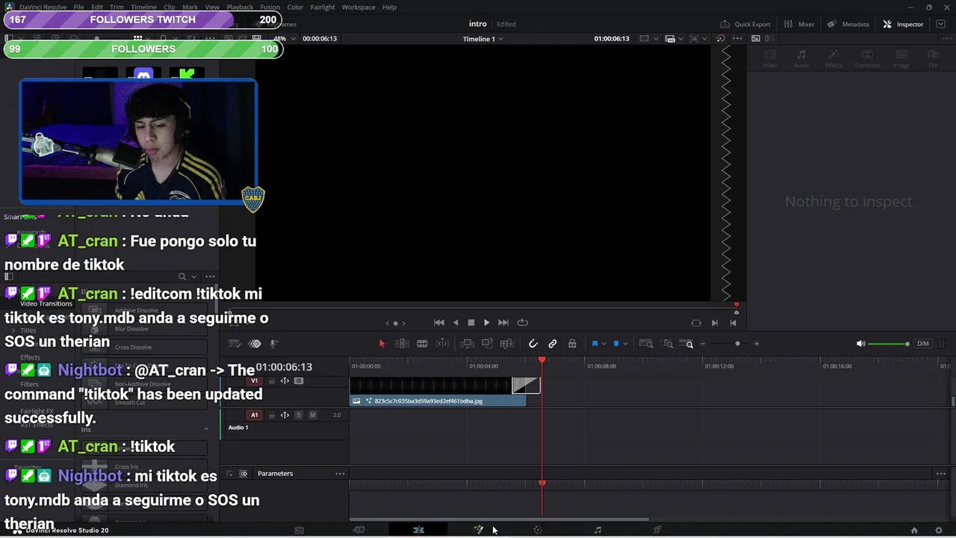The width and height of the screenshot is (956, 538).
Task: Open the Cut page icon
Action: point(358,530)
